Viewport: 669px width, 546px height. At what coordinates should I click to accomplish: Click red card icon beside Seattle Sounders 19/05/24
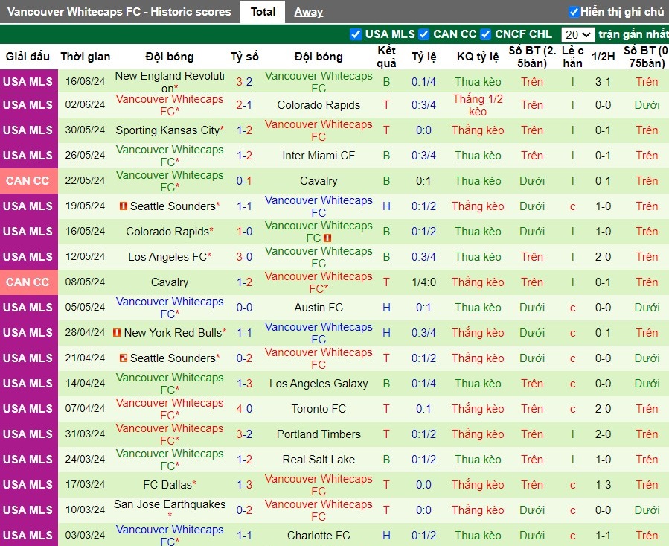[x=124, y=206]
